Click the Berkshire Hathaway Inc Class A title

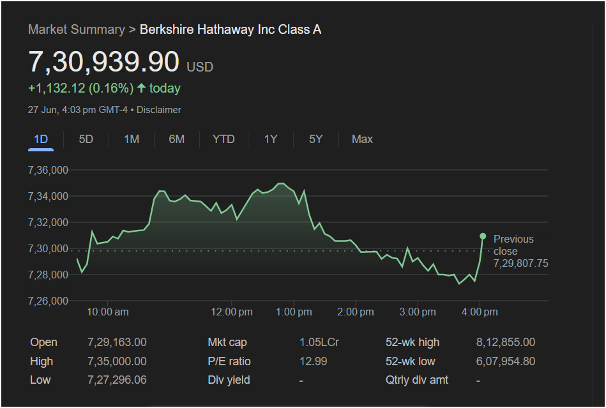[x=231, y=29]
